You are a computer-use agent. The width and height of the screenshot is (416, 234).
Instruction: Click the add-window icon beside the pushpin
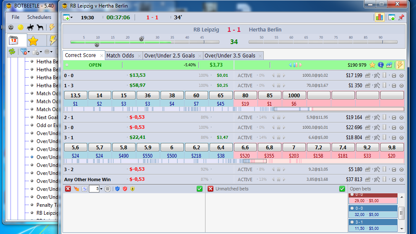(392, 18)
